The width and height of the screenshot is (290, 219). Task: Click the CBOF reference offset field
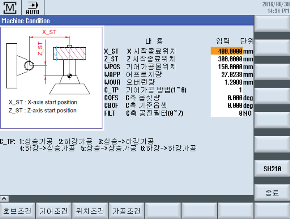tap(227, 105)
